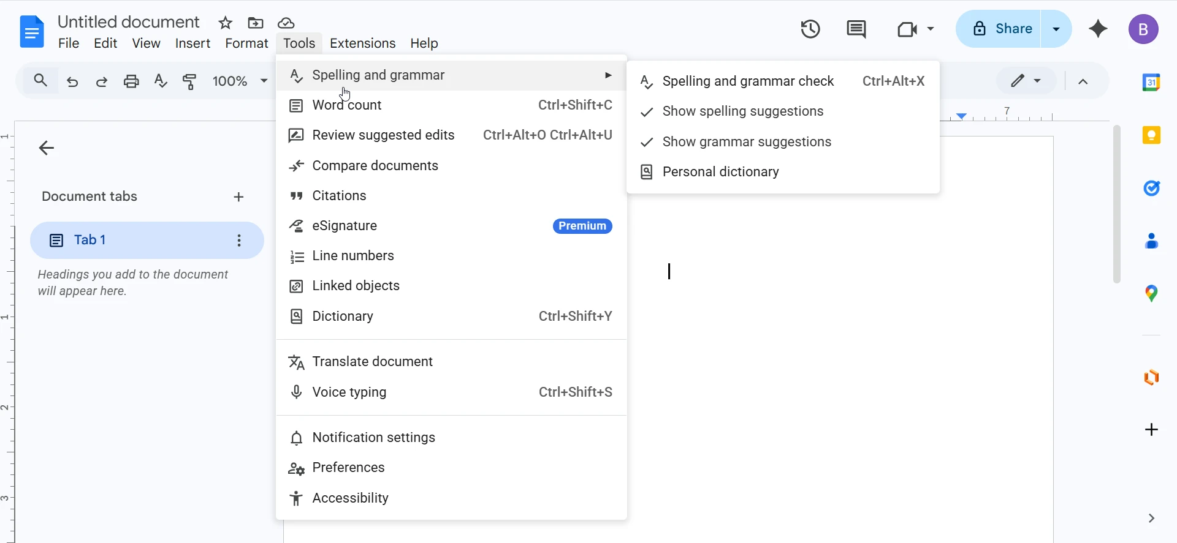
Task: Click the print icon in toolbar
Action: click(x=131, y=81)
